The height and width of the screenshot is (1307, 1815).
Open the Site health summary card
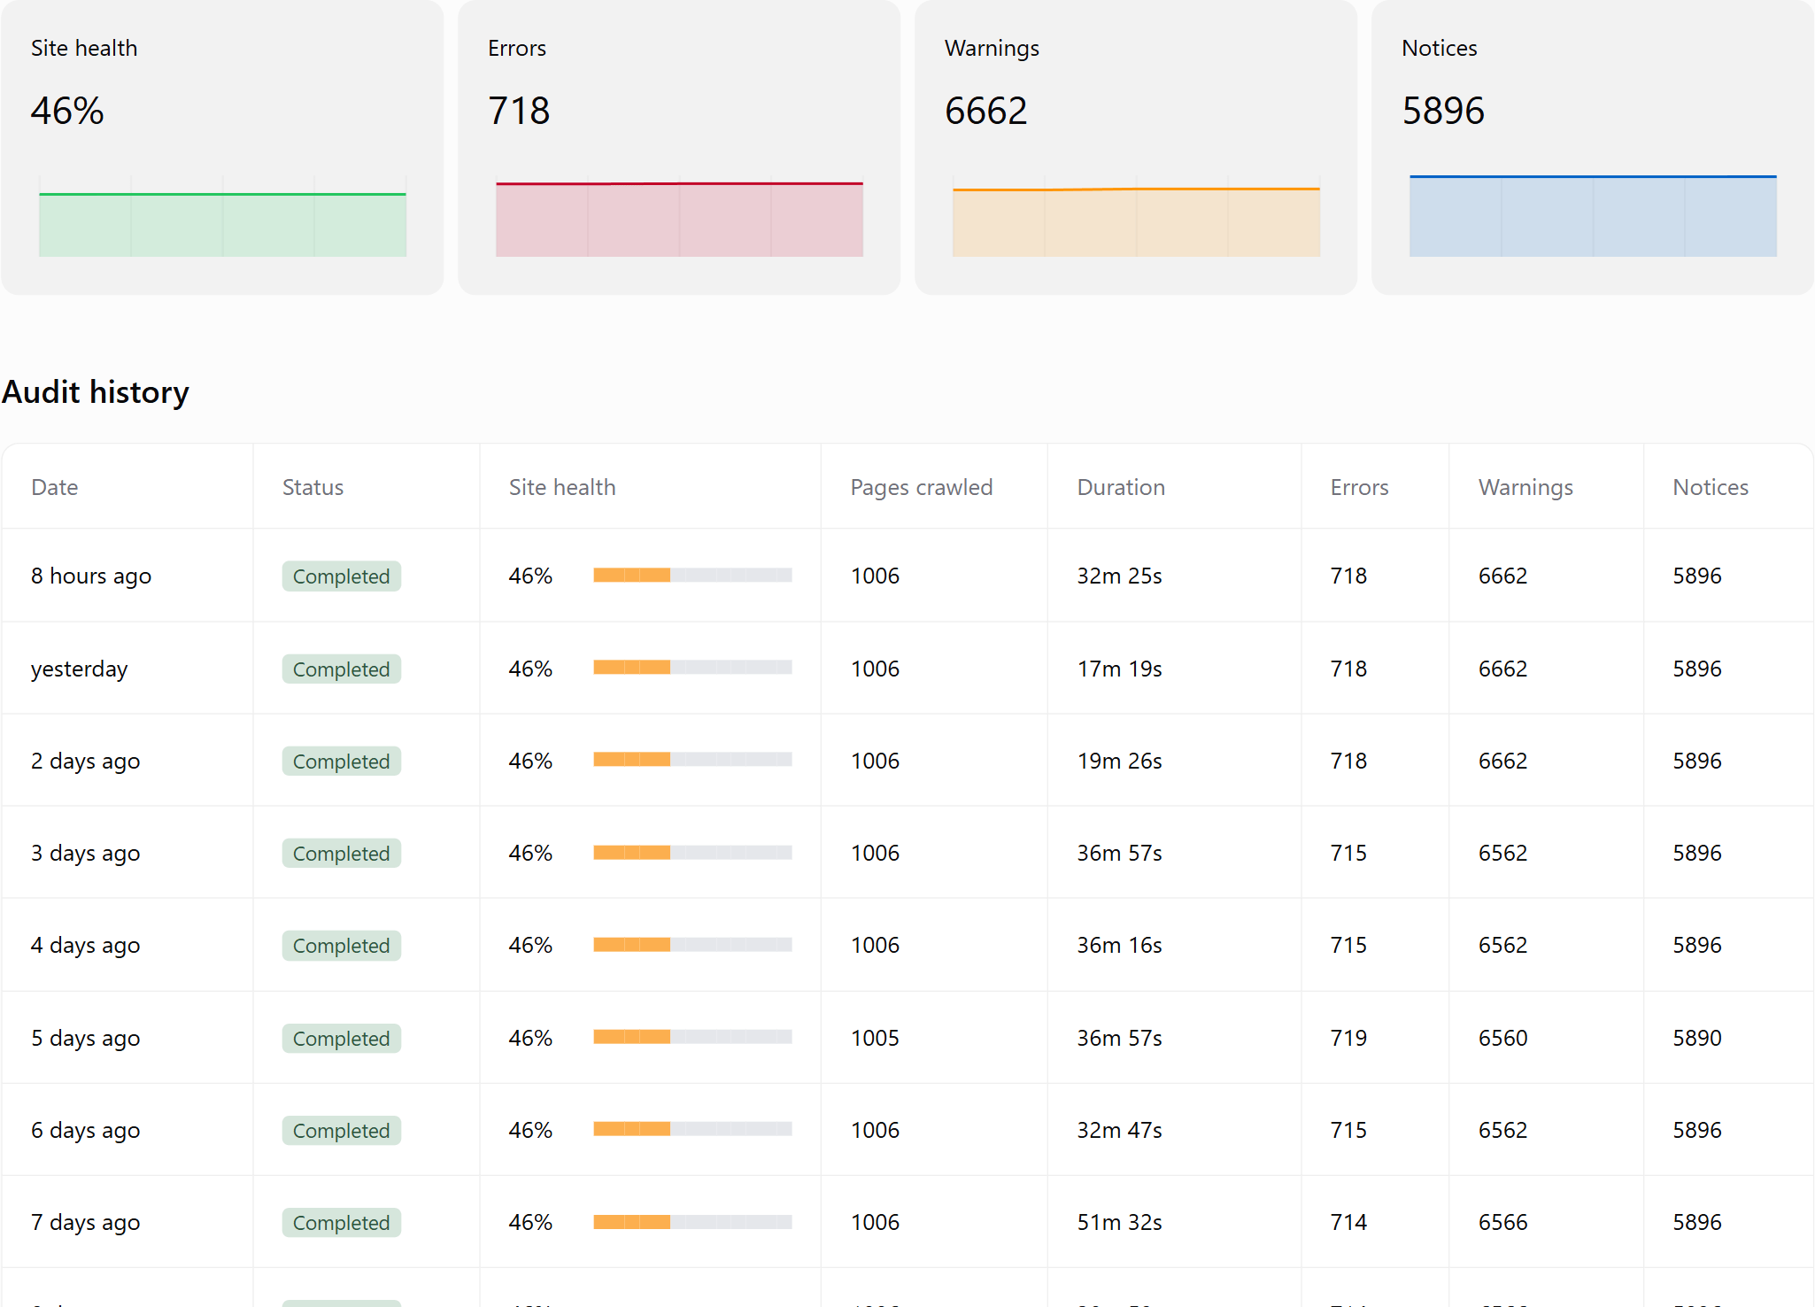(222, 147)
